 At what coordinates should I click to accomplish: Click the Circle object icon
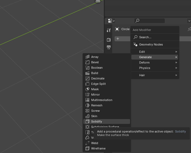point(117,29)
